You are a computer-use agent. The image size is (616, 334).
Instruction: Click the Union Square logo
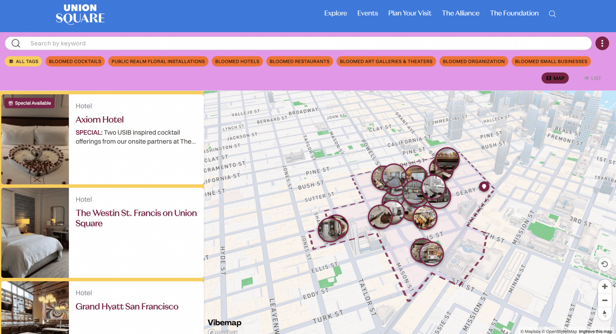(x=80, y=14)
